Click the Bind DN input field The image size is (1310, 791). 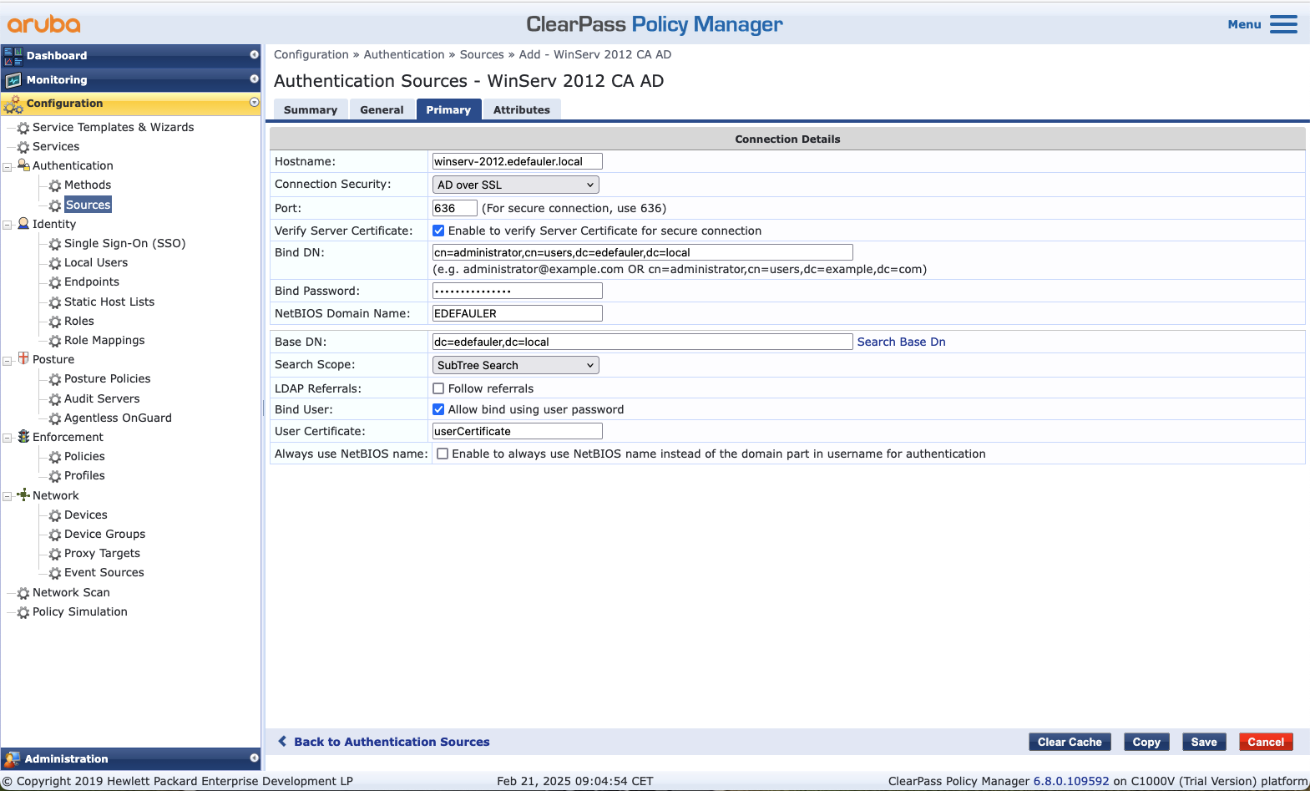point(642,252)
